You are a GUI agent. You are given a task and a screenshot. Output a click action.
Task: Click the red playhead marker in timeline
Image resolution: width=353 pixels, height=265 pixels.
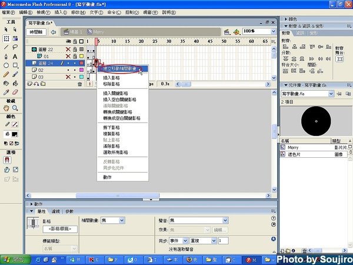coord(96,41)
